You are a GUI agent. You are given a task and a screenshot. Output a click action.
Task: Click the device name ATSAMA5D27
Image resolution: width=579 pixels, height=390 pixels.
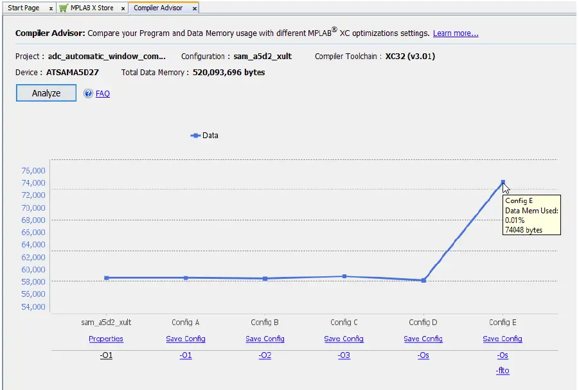click(x=73, y=73)
